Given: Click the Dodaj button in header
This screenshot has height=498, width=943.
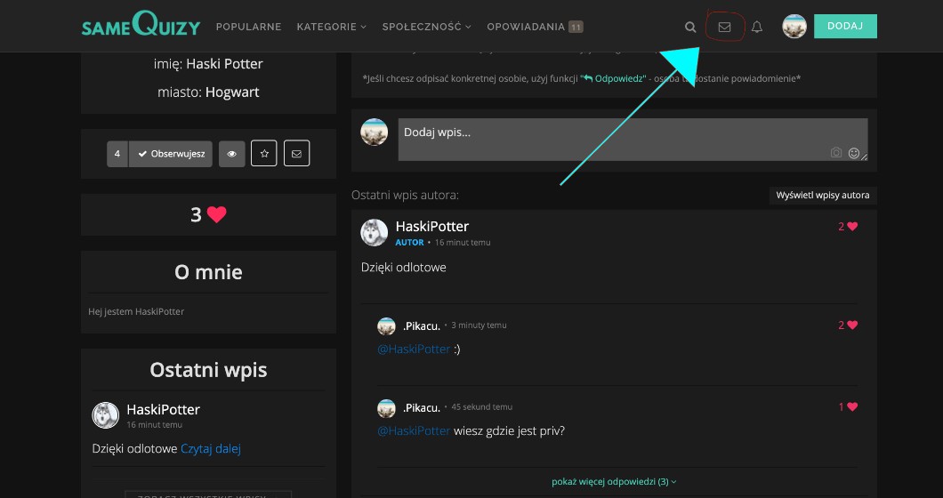Looking at the screenshot, I should pyautogui.click(x=844, y=27).
